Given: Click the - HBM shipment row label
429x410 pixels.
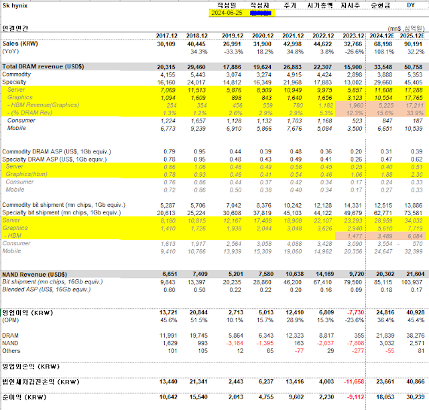Looking at the screenshot, I should (13, 236).
